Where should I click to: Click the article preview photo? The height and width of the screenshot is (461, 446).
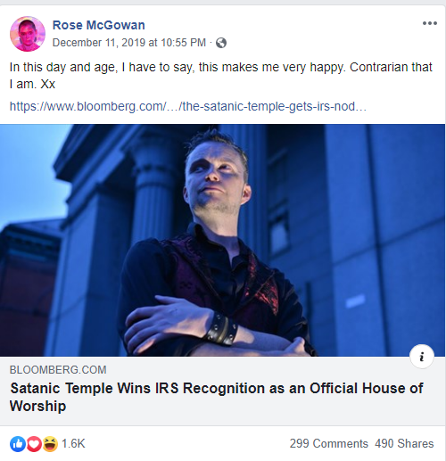222,240
